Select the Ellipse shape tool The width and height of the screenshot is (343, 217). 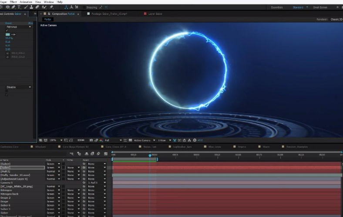[8, 7]
